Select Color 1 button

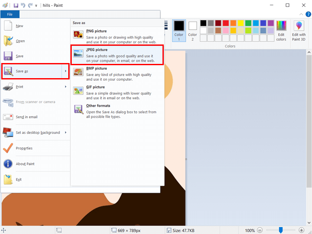pos(179,31)
